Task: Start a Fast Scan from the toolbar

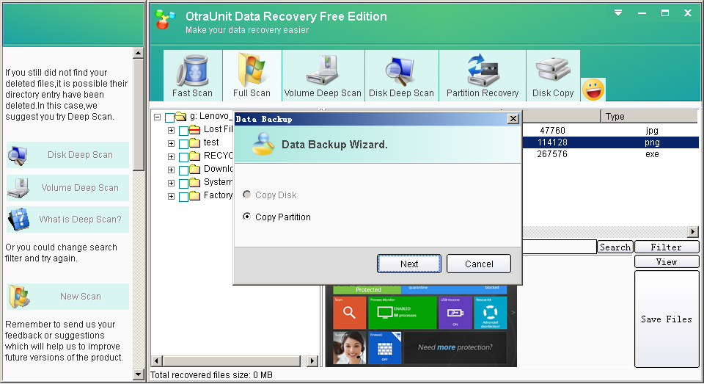Action: [x=193, y=76]
